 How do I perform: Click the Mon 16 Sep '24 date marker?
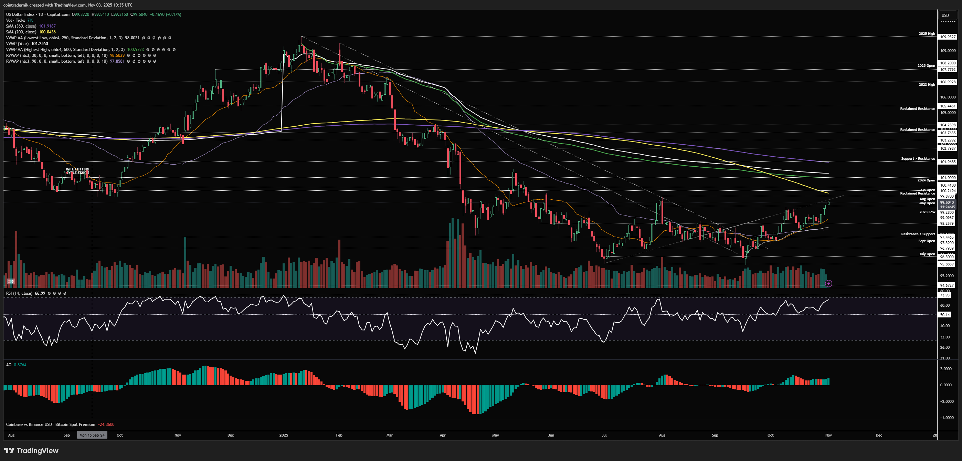pos(92,435)
